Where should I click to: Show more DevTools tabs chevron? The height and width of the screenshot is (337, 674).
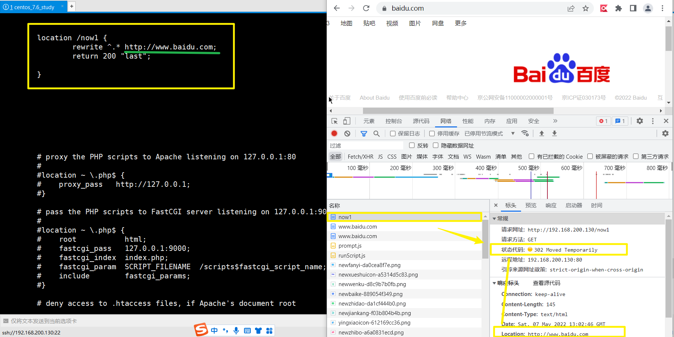[555, 121]
